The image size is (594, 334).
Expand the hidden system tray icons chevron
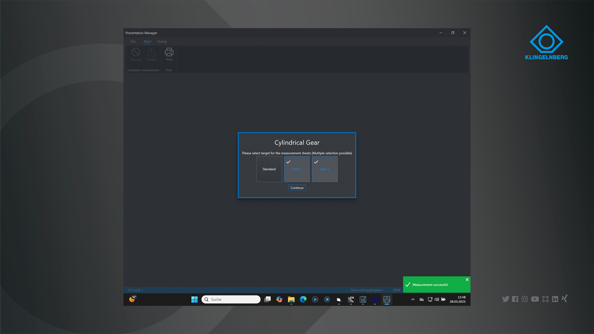(x=413, y=299)
